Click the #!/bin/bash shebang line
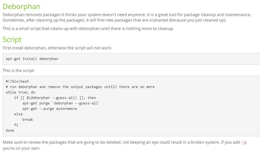 coord(17,81)
